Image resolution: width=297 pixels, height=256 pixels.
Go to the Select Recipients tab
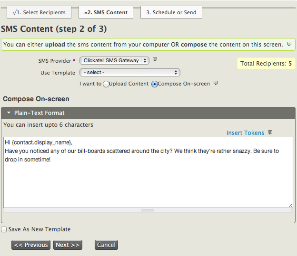(39, 12)
